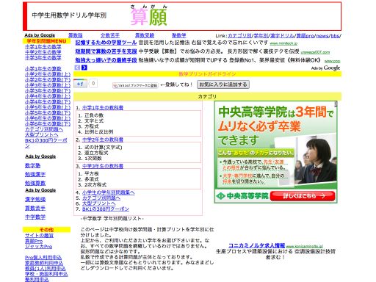This screenshot has width=376, height=282.
Task: Open the 小学2年生の算数(下) sidebar link
Action: coord(48,80)
